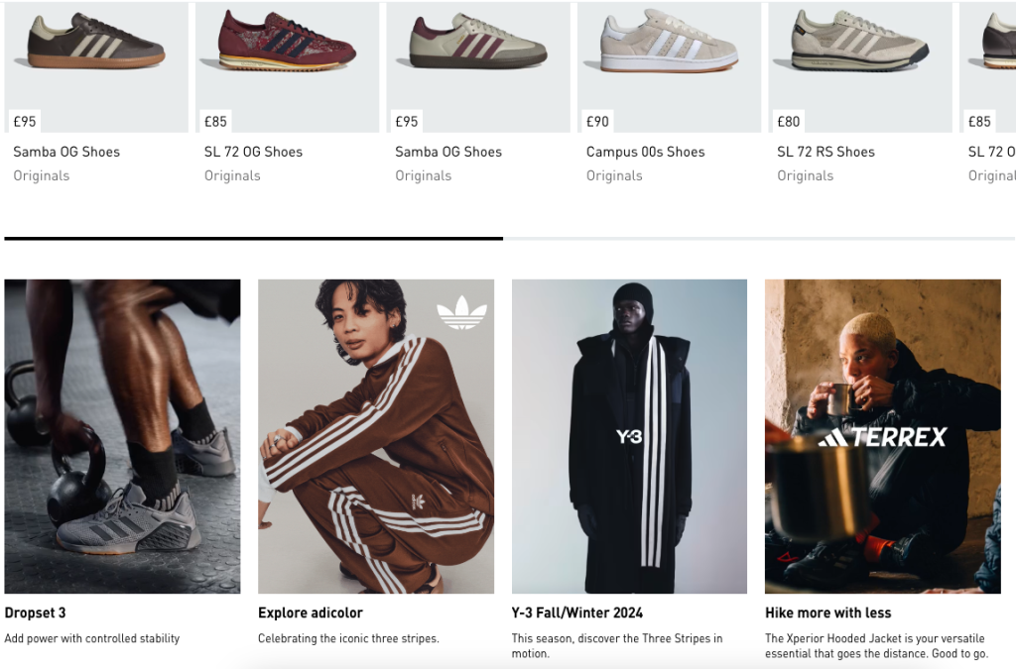The image size is (1016, 669).
Task: Click the SL 72 RS Shoes title
Action: [825, 152]
